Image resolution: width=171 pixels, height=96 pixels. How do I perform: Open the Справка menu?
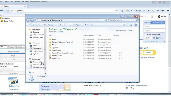(x=44, y=2)
